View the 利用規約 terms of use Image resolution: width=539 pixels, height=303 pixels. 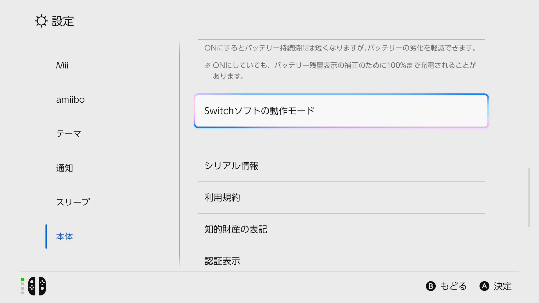(341, 198)
